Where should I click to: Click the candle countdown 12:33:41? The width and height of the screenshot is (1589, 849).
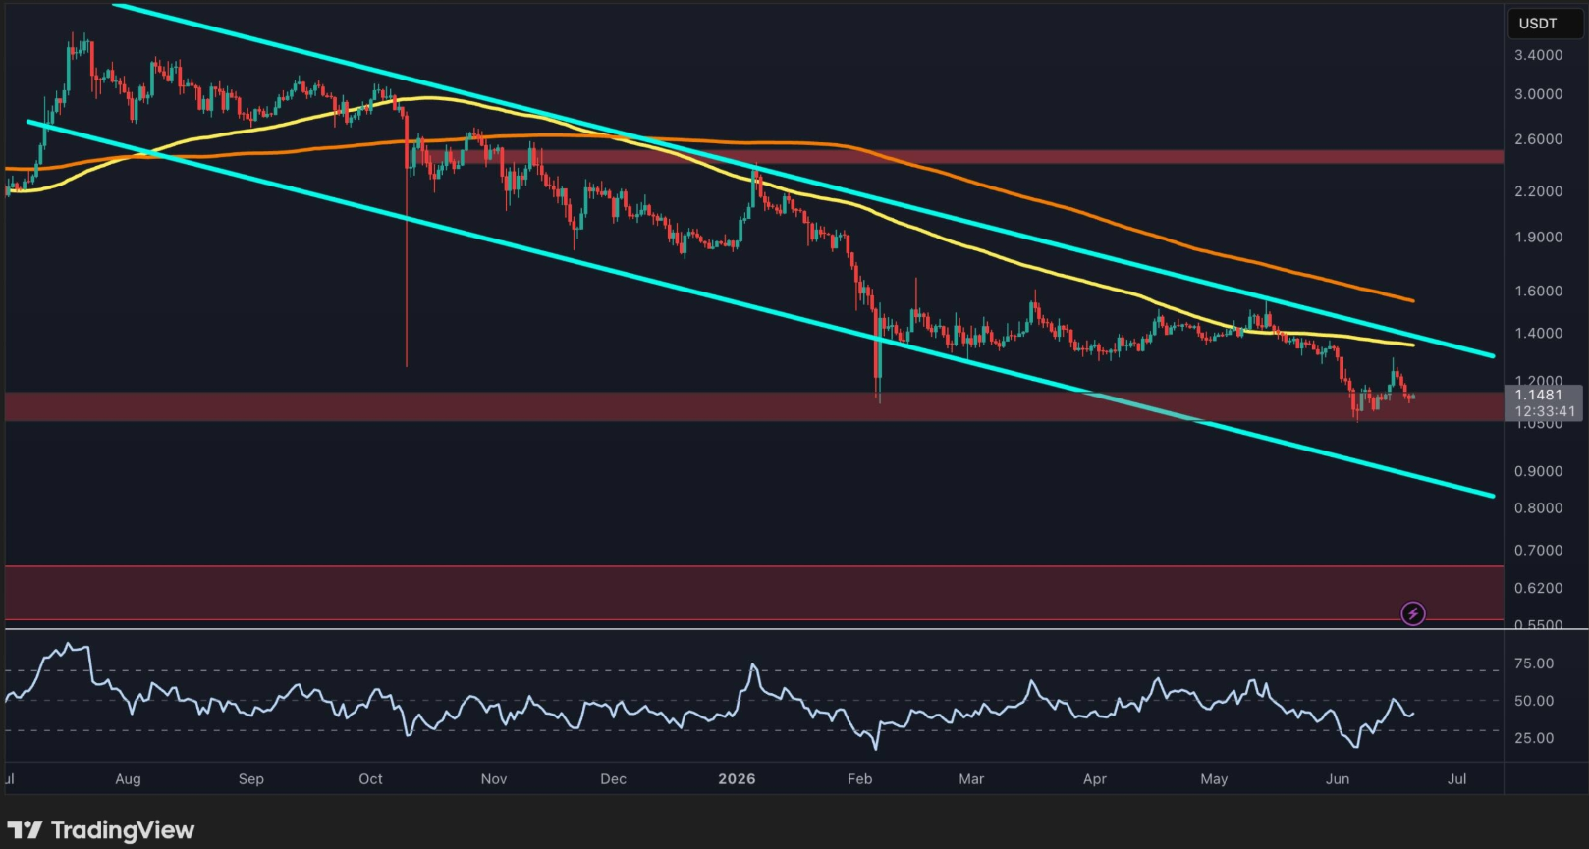coord(1545,411)
